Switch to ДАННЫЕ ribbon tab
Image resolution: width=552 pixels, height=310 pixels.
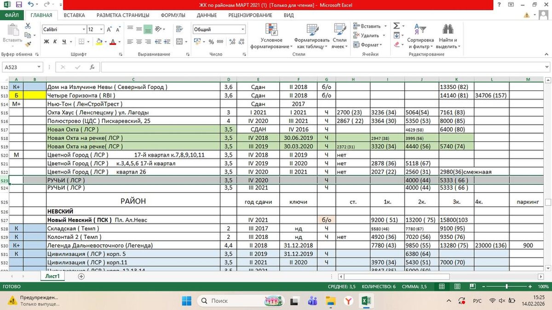point(207,15)
